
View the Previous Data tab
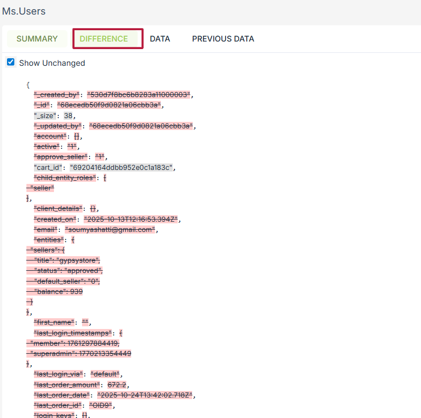pyautogui.click(x=223, y=39)
